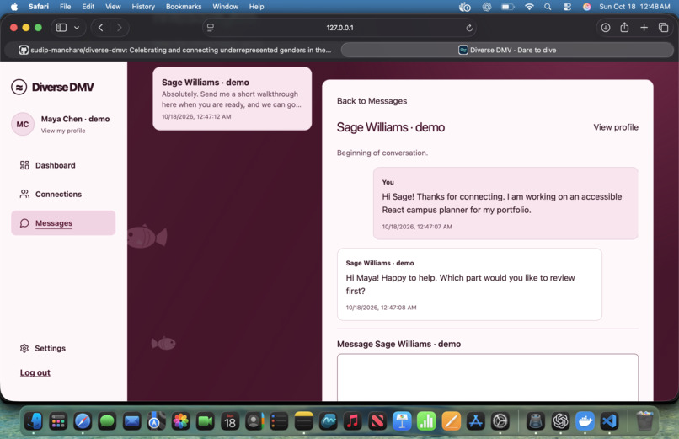Viewport: 679px width, 439px height.
Task: Click the date and time in the menu bar
Action: point(634,7)
